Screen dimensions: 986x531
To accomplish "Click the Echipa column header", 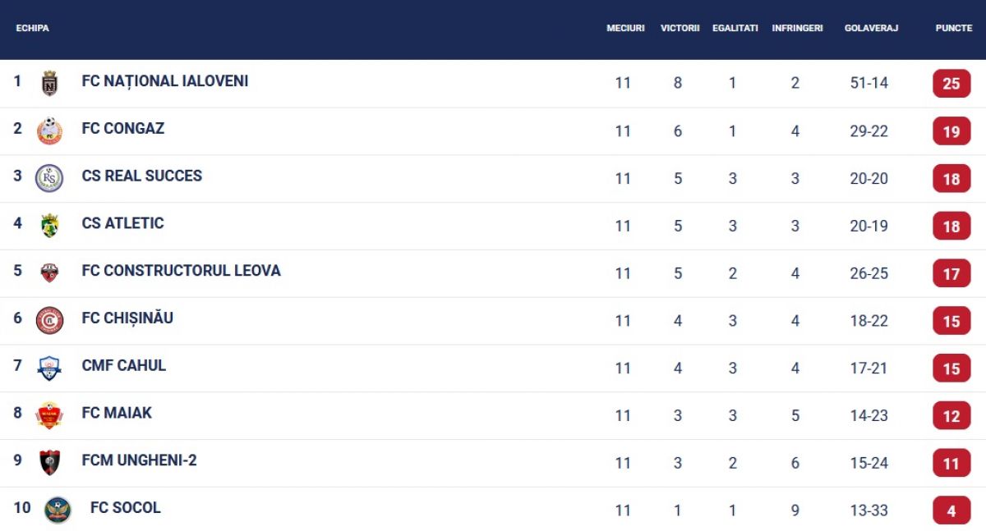I will click(33, 28).
